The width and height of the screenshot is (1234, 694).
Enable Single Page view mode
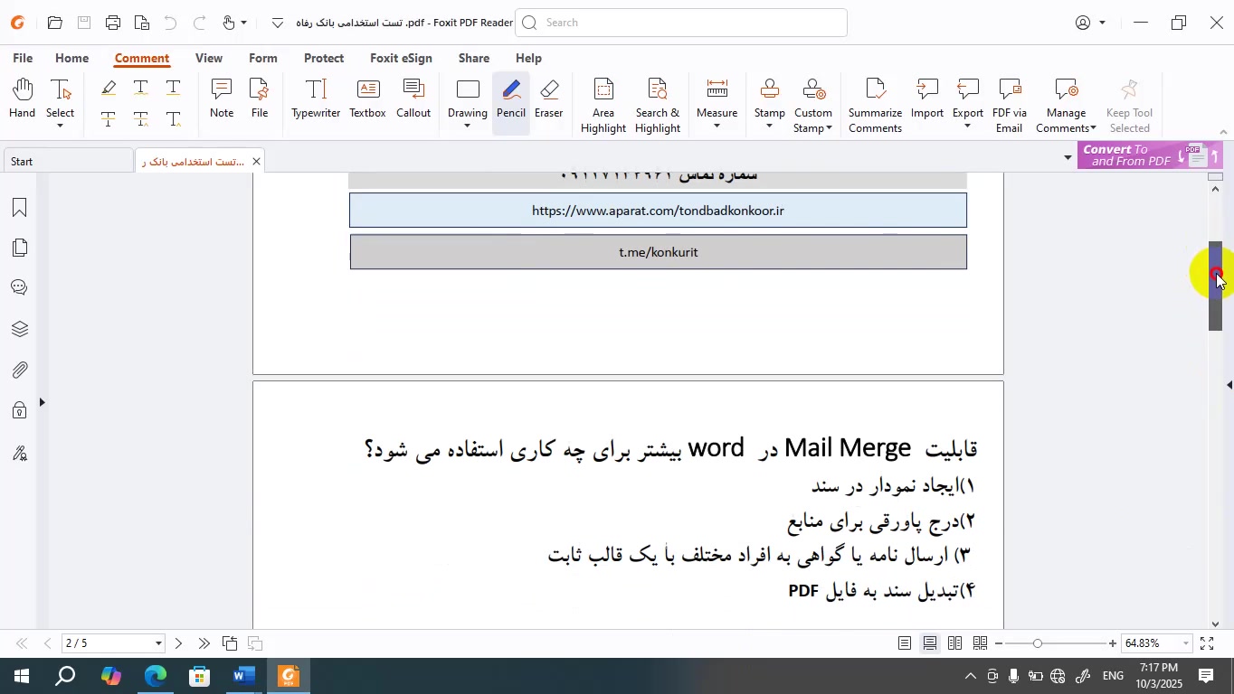(x=905, y=643)
